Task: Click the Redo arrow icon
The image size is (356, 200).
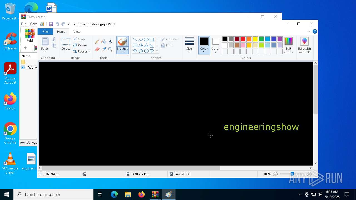Action: click(63, 24)
